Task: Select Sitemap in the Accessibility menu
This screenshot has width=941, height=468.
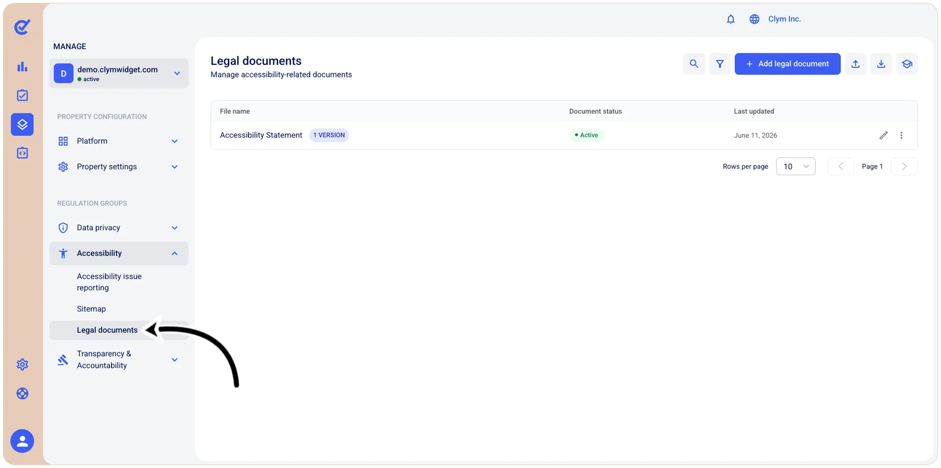Action: [91, 309]
